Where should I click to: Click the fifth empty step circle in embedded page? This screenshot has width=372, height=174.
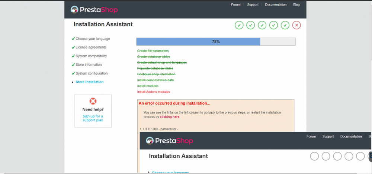[360, 156]
